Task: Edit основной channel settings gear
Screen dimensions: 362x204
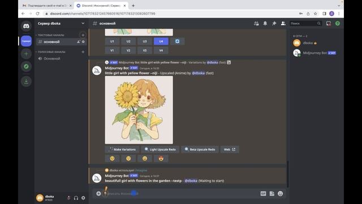Action: [83, 41]
